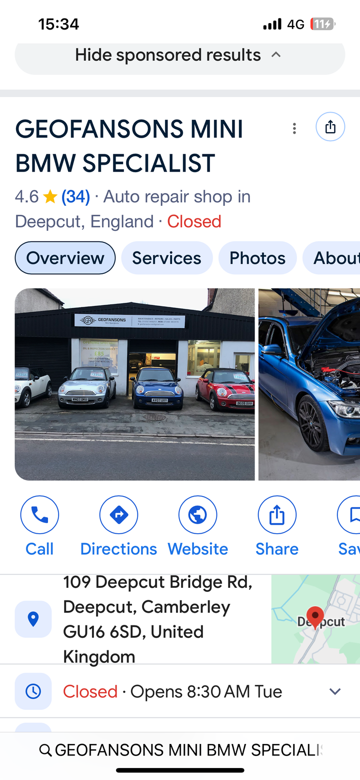Open the three-dot more options menu
This screenshot has height=780, width=360.
[x=294, y=129]
